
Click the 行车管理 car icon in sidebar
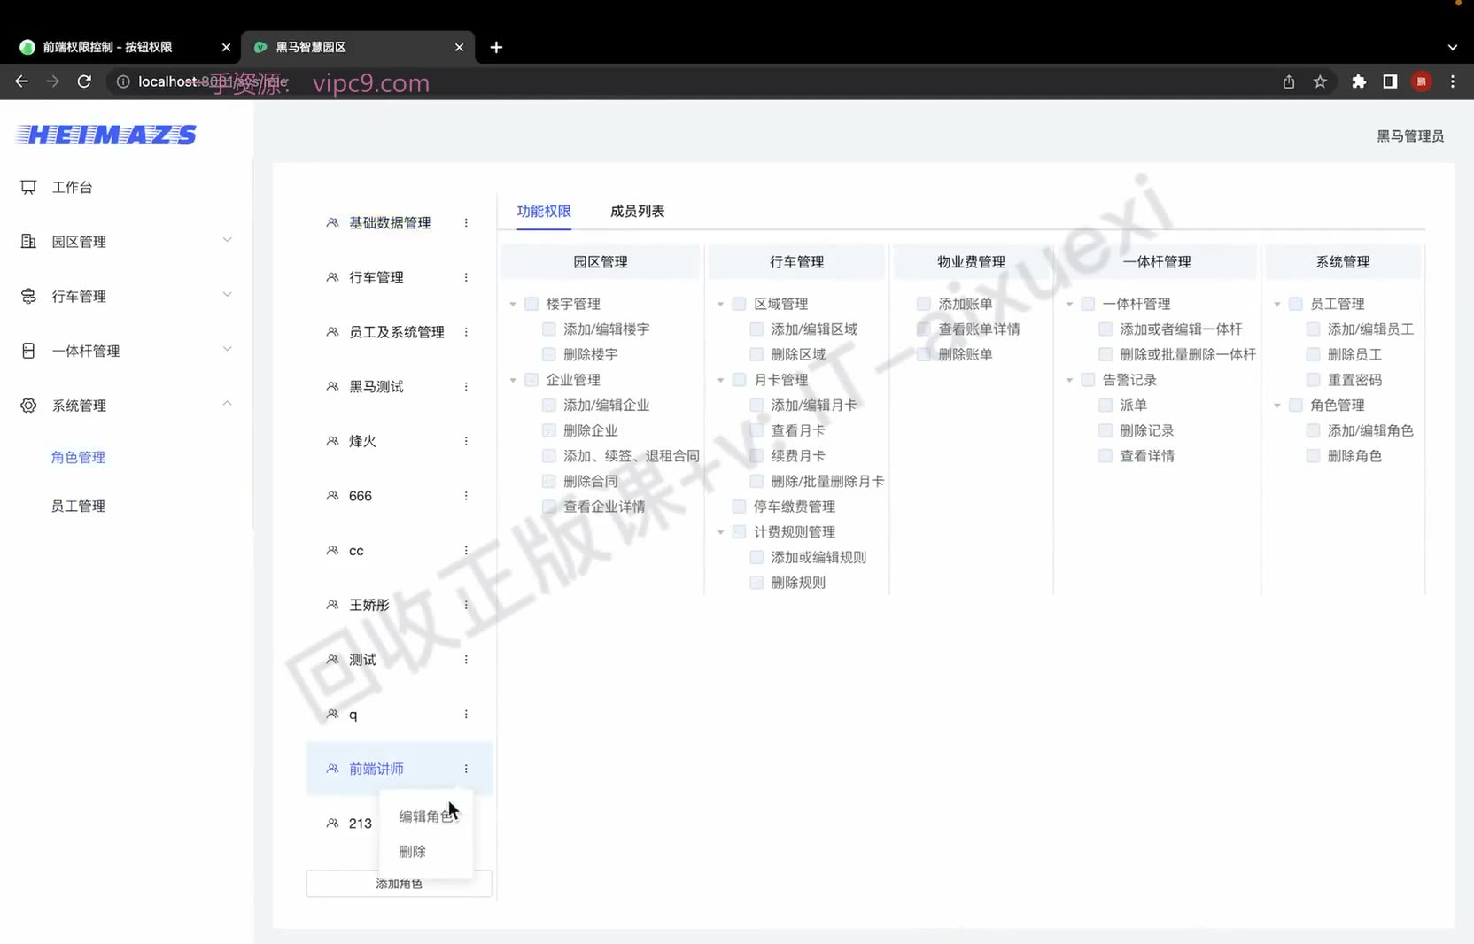tap(28, 297)
